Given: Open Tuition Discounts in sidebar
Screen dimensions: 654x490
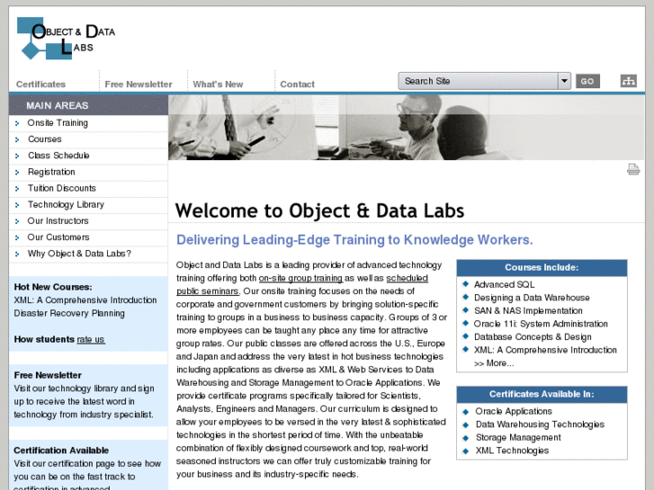Looking at the screenshot, I should pos(62,188).
